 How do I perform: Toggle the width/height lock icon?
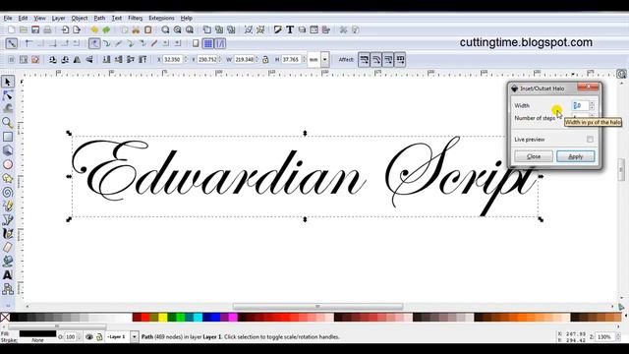pos(265,60)
